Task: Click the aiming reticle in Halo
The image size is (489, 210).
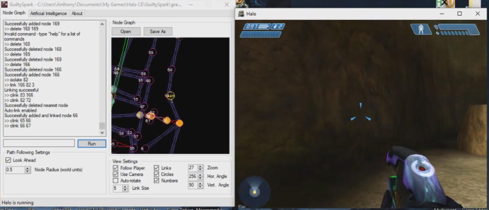Action: 360,113
